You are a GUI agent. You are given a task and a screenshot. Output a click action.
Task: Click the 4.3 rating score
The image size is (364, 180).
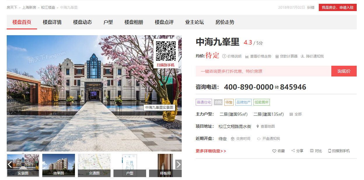click(248, 42)
